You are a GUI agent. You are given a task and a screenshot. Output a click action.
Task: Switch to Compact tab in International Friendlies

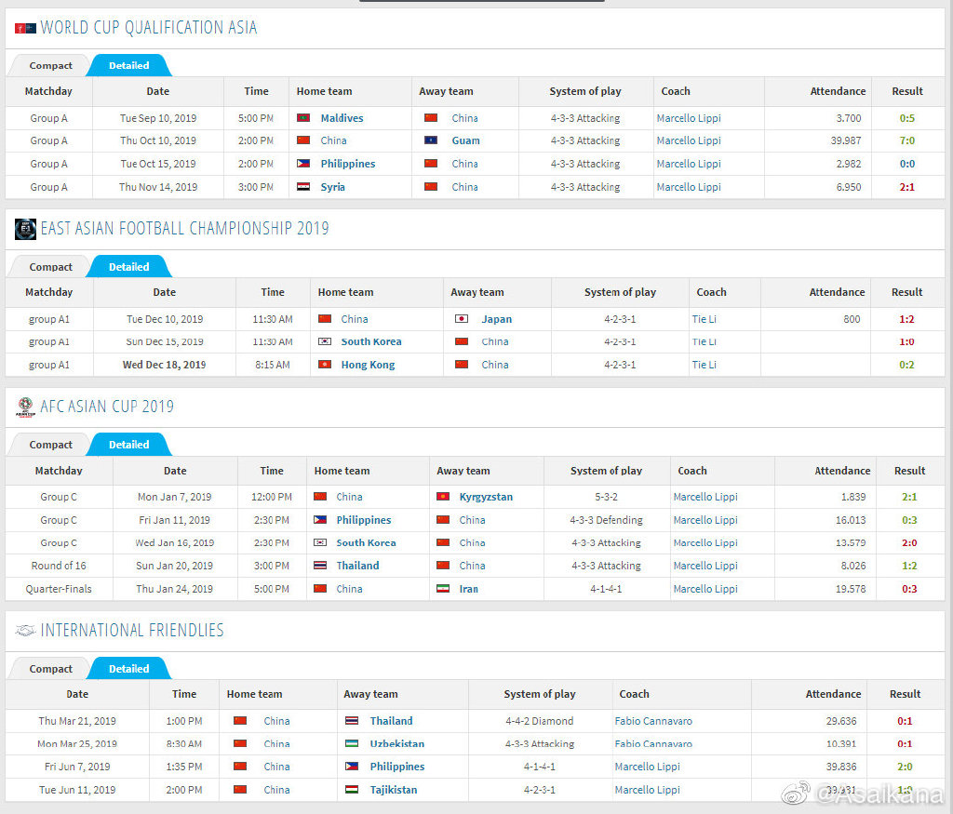click(50, 668)
